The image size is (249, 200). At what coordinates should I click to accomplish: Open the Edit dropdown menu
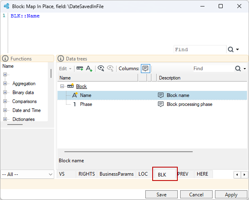coord(65,69)
